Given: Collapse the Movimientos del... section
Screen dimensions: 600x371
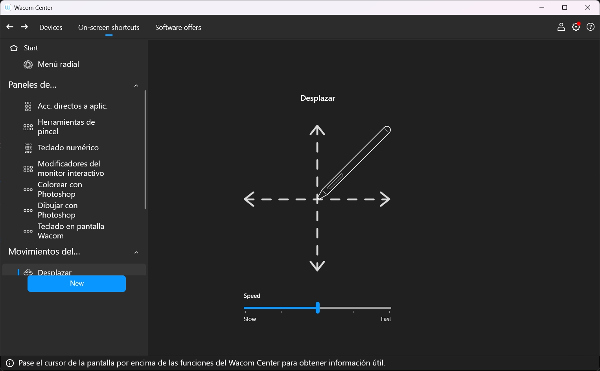Looking at the screenshot, I should (x=136, y=252).
